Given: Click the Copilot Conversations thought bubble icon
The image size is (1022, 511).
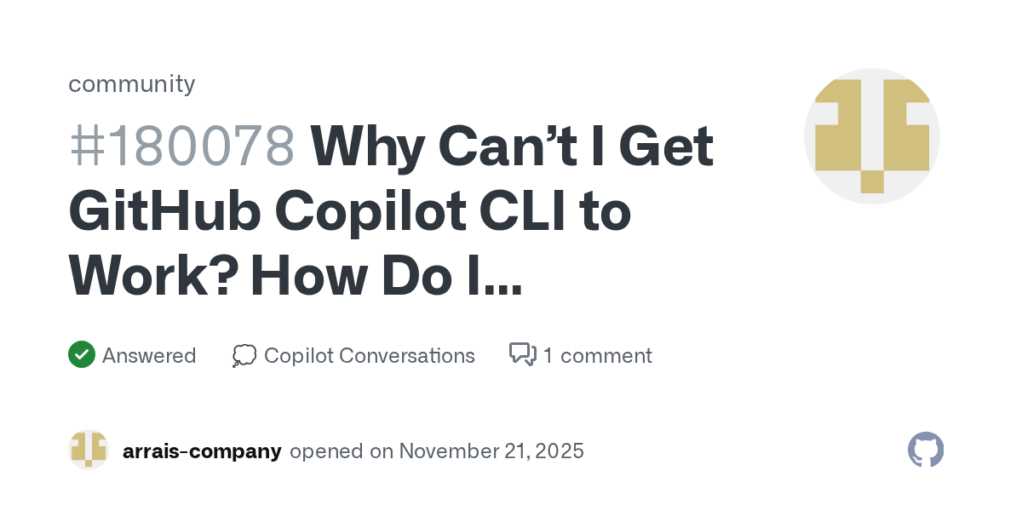Looking at the screenshot, I should coord(244,355).
